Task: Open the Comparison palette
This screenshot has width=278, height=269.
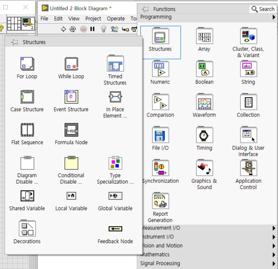Action: [x=161, y=102]
